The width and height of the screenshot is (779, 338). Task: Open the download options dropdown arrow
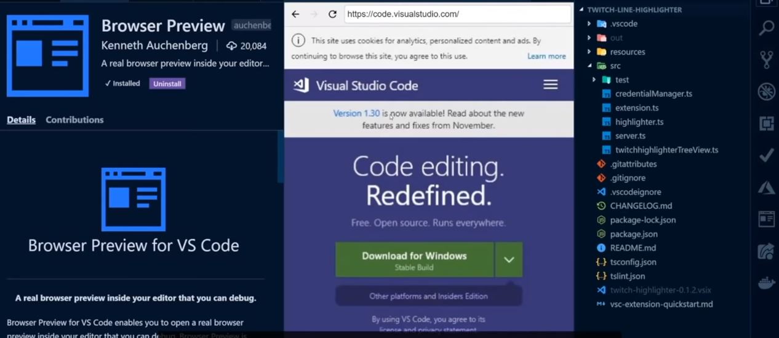click(x=509, y=259)
